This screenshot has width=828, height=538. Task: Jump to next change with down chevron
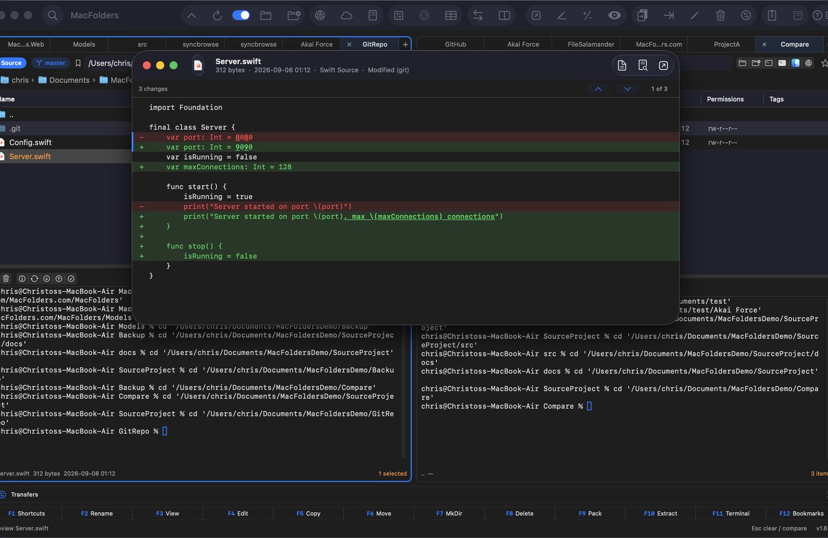pos(628,89)
